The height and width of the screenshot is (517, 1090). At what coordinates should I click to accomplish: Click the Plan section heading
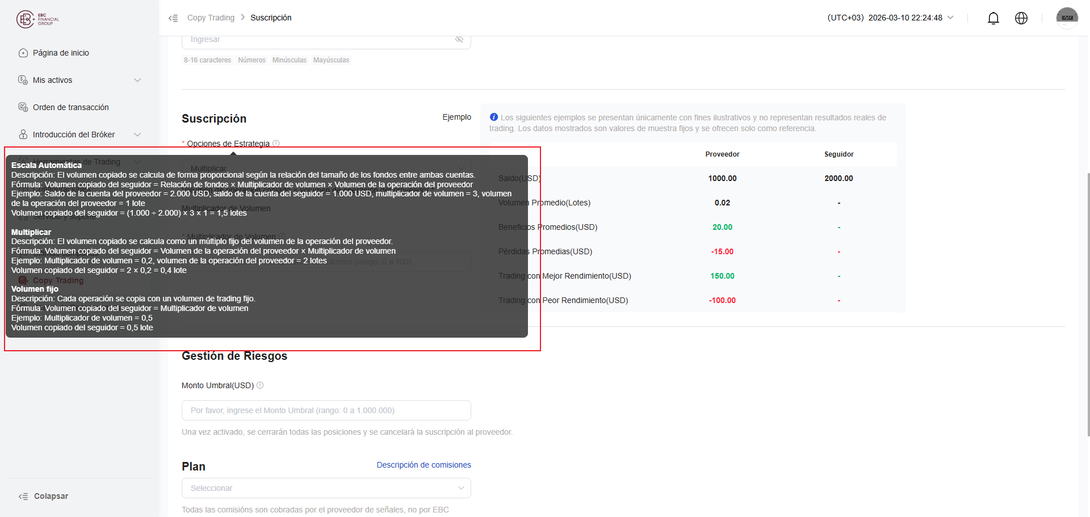click(194, 466)
